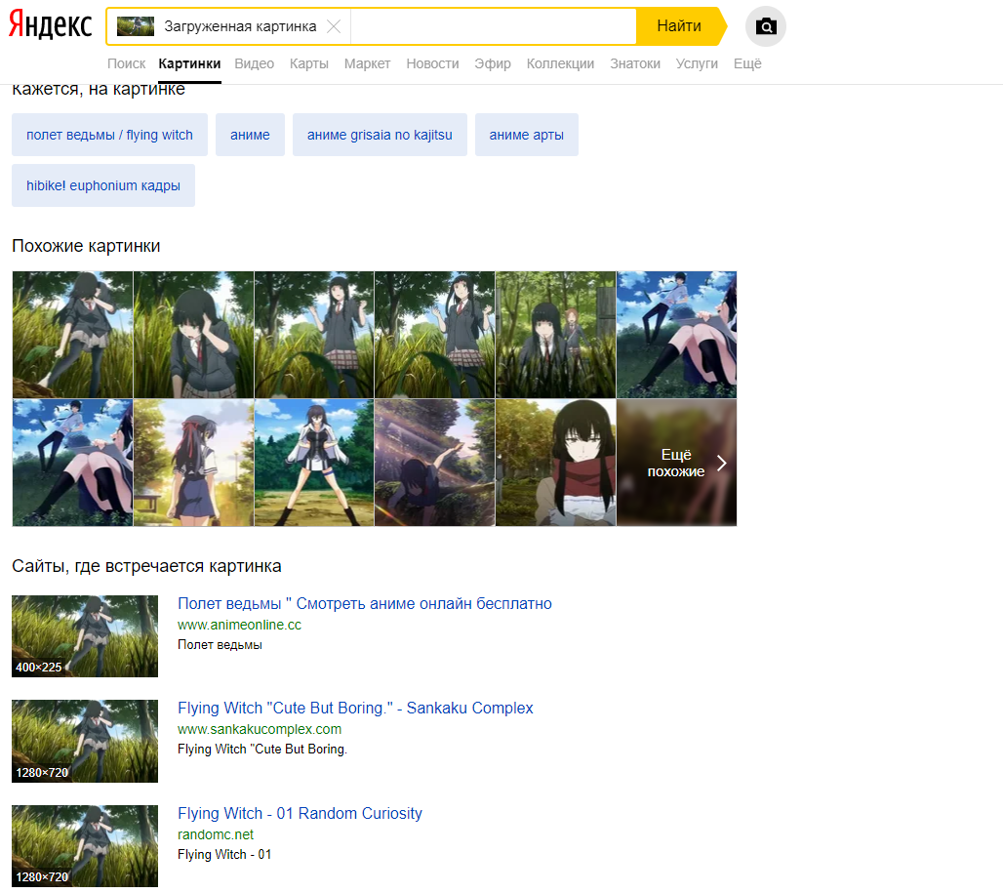Click the 'Ещё похожие' tile

677,463
